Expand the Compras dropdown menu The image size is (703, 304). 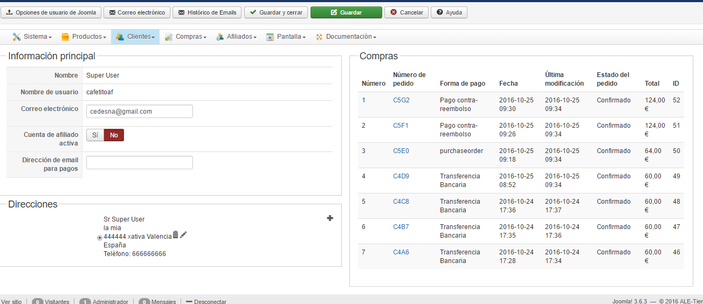click(186, 37)
